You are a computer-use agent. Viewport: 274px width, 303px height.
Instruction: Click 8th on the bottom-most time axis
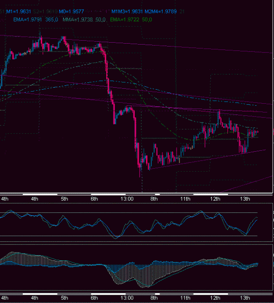[154, 298]
